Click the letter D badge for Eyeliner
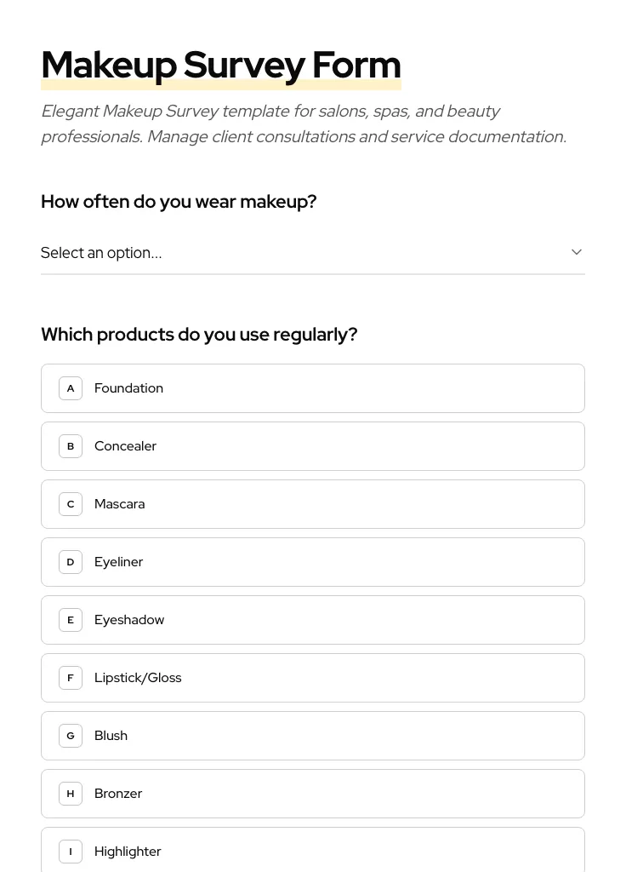626x872 pixels. click(x=71, y=561)
